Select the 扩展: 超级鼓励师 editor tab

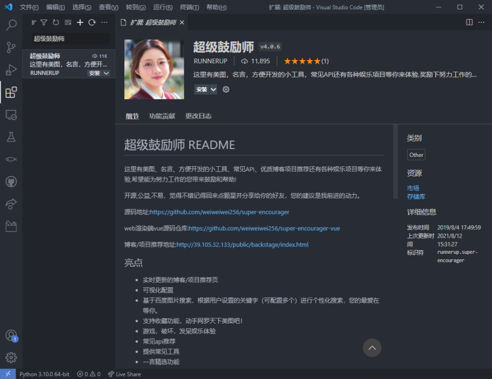point(153,22)
